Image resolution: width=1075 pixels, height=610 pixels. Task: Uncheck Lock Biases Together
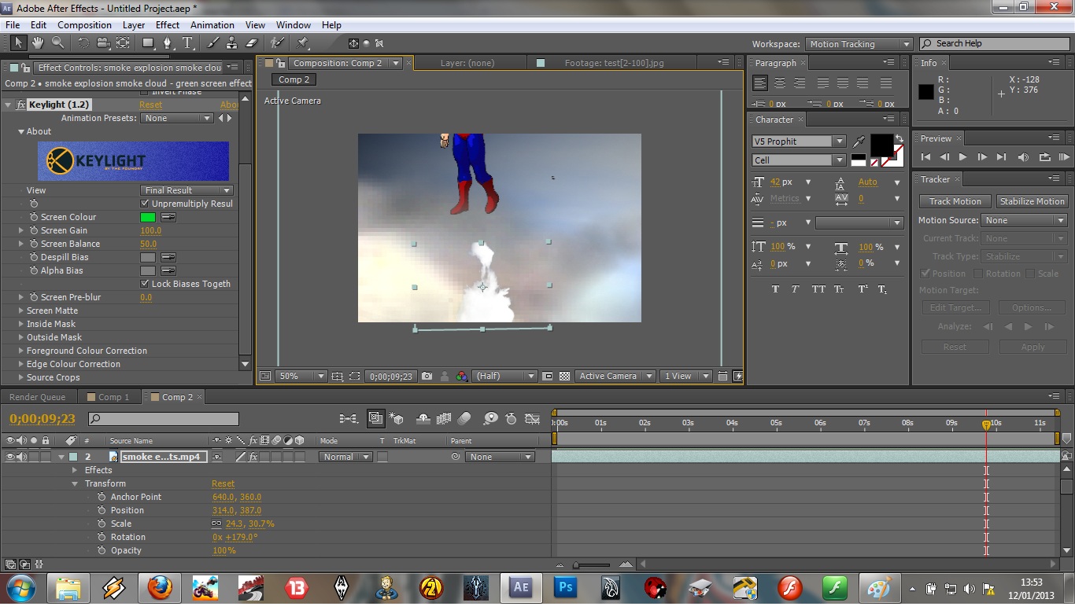tap(145, 284)
